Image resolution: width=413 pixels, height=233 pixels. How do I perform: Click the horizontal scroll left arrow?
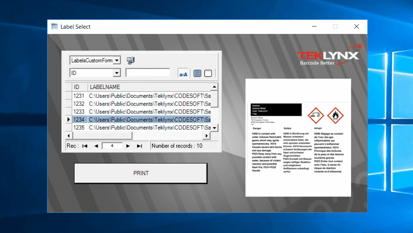click(x=69, y=136)
